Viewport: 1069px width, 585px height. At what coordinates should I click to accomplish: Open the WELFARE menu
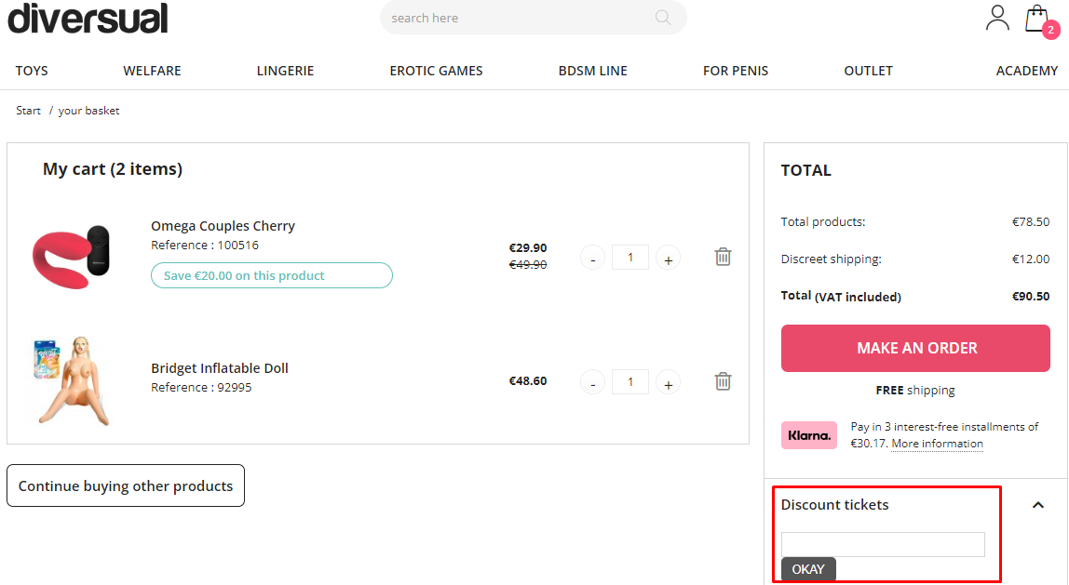152,71
